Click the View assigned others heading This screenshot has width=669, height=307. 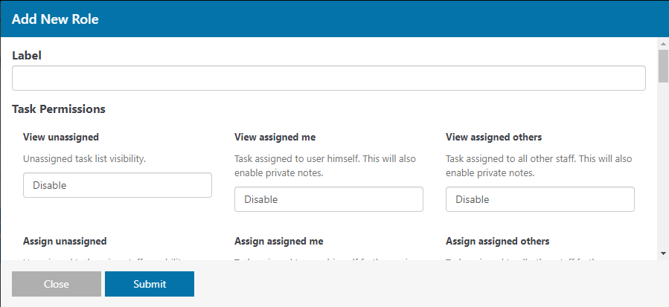[x=493, y=137]
